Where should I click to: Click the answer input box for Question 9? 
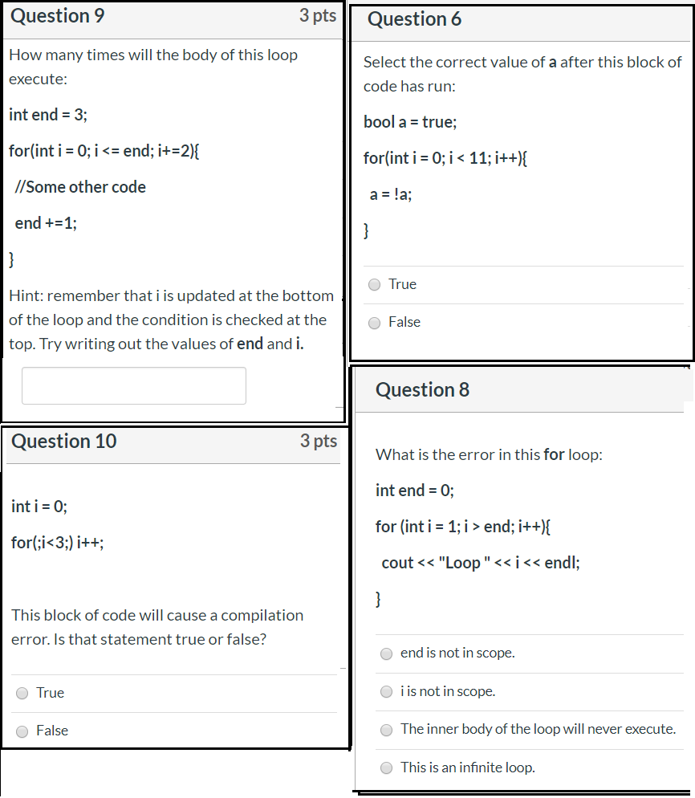click(x=133, y=385)
